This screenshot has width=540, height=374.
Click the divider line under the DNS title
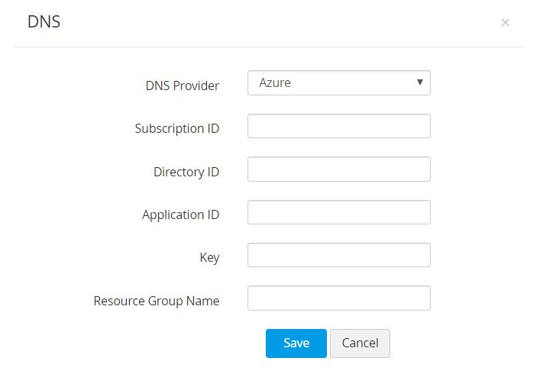269,47
